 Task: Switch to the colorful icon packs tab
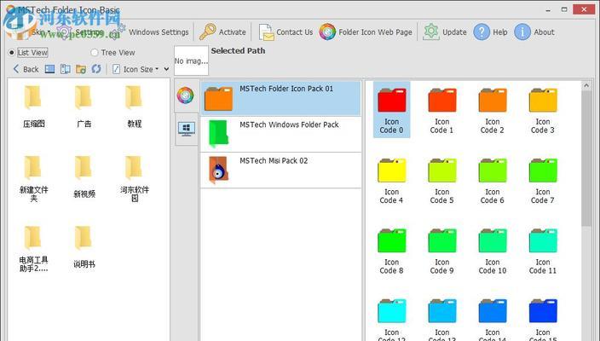pyautogui.click(x=186, y=95)
